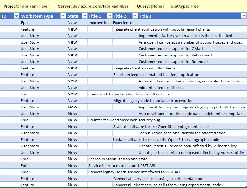
Task: Select the 'Improve User Experience' epic cell
Action: pos(110,23)
